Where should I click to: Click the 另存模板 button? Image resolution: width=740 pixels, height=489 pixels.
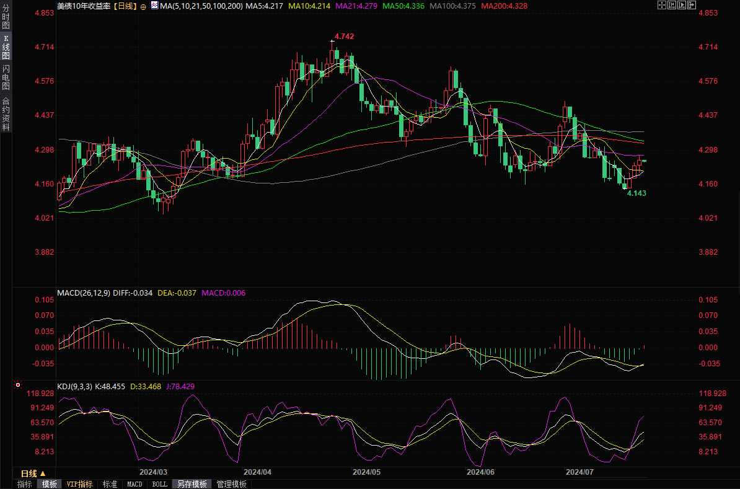point(192,484)
